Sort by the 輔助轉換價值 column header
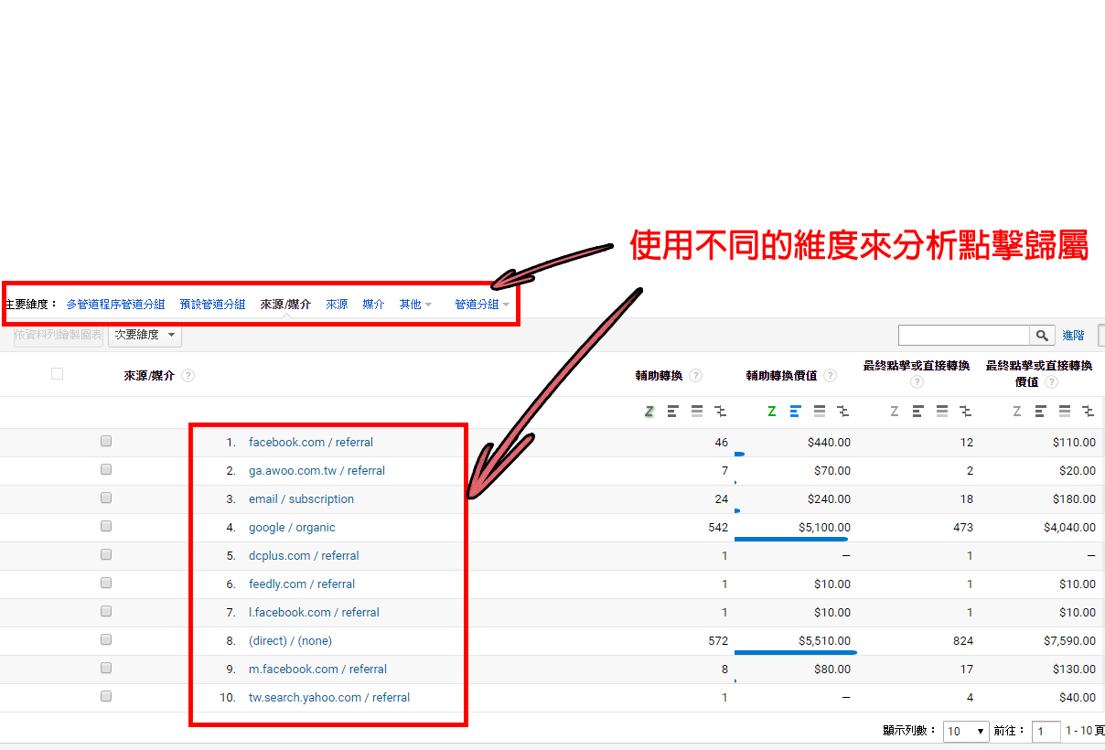Screen dimensions: 1105x750 [x=781, y=376]
